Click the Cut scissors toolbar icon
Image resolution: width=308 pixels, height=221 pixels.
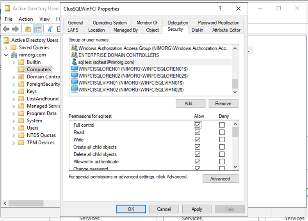(x=50, y=29)
